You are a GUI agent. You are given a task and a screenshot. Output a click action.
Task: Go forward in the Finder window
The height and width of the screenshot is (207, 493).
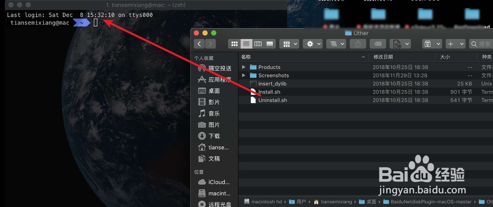(x=211, y=44)
